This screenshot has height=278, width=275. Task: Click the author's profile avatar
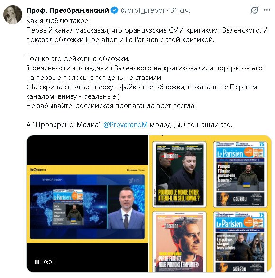click(x=13, y=15)
